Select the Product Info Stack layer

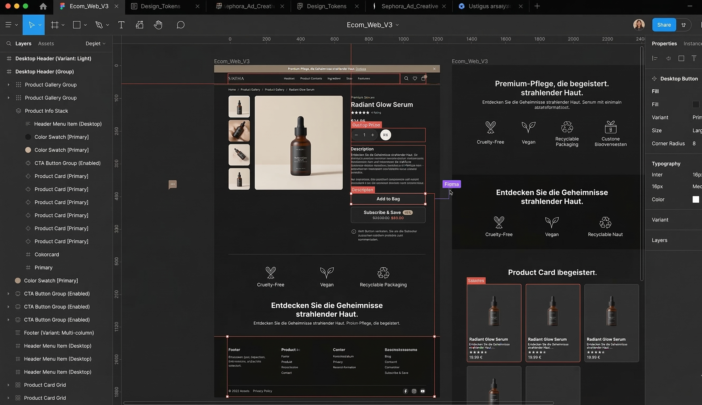pyautogui.click(x=46, y=111)
